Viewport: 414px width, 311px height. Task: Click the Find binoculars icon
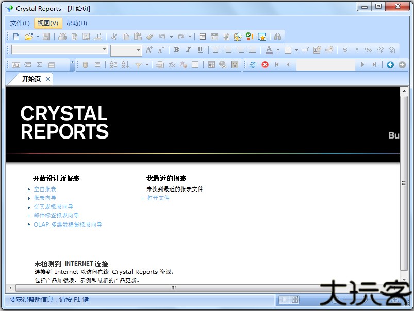[x=277, y=37]
